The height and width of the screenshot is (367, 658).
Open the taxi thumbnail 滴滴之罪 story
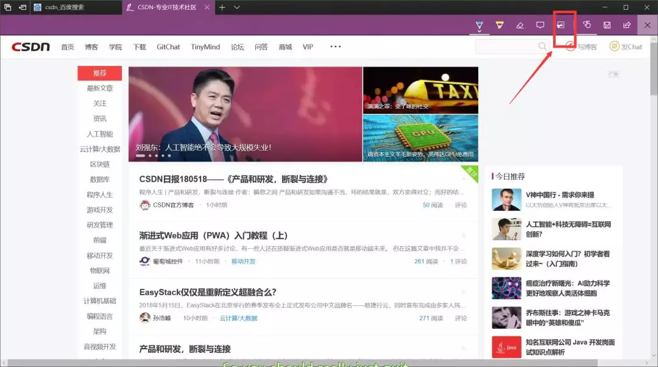point(420,90)
